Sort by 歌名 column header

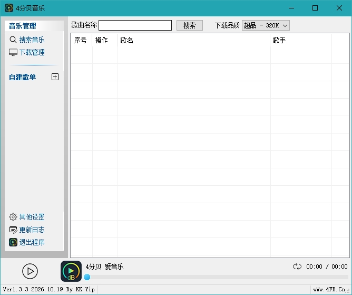194,40
